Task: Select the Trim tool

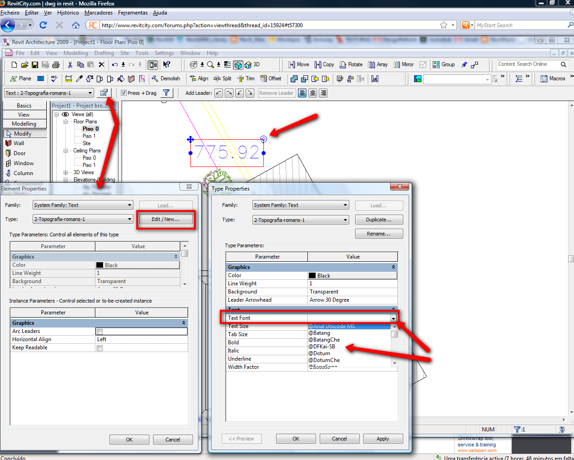Action: tap(245, 78)
